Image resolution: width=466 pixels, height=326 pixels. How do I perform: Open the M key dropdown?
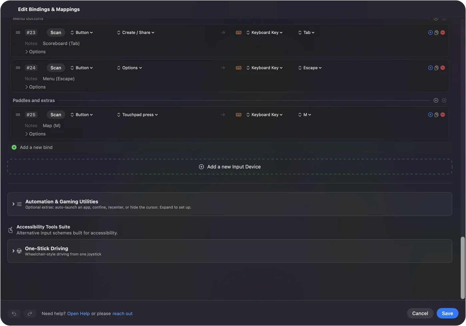coord(305,115)
